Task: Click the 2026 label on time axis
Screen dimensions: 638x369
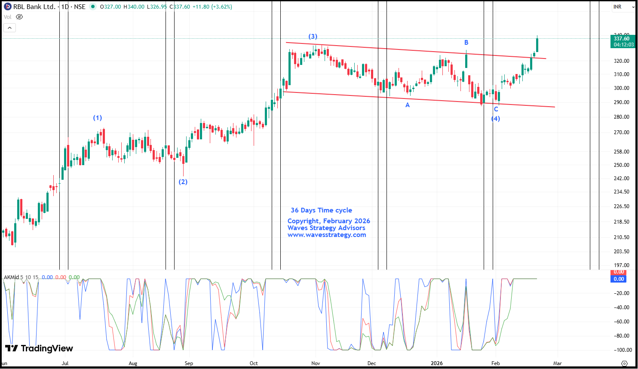Action: point(437,363)
